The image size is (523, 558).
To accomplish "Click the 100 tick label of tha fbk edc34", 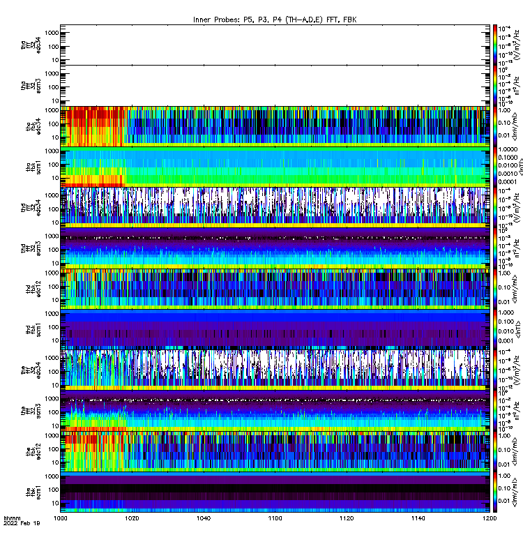I will 54,124.
